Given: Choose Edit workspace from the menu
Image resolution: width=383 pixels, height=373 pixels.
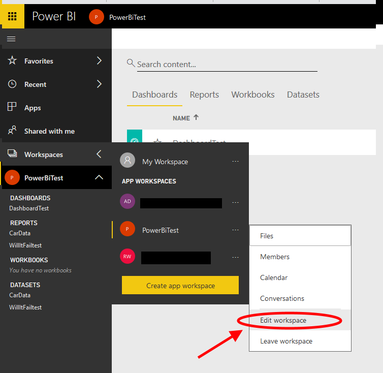Looking at the screenshot, I should (x=300, y=320).
